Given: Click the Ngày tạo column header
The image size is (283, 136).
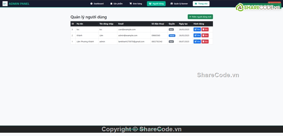Looking at the screenshot, I should tap(183, 24).
